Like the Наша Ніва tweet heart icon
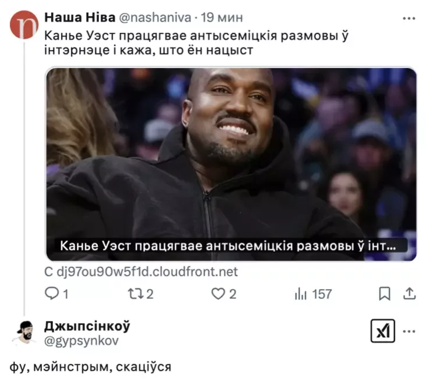Image resolution: width=426 pixels, height=385 pixels. [x=218, y=294]
